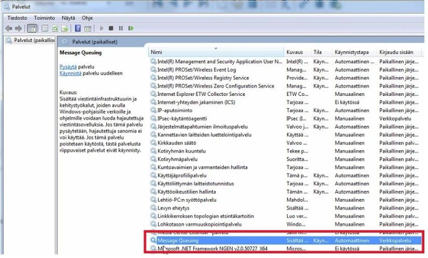Open the Help toolbar icon
The height and width of the screenshot is (258, 428).
pos(78,28)
